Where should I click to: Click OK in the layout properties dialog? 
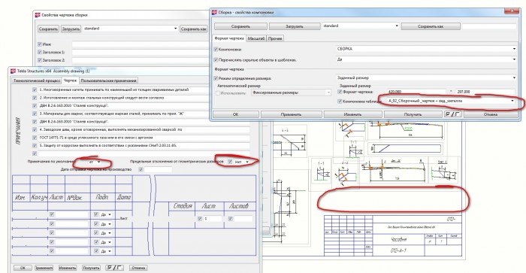[235, 114]
